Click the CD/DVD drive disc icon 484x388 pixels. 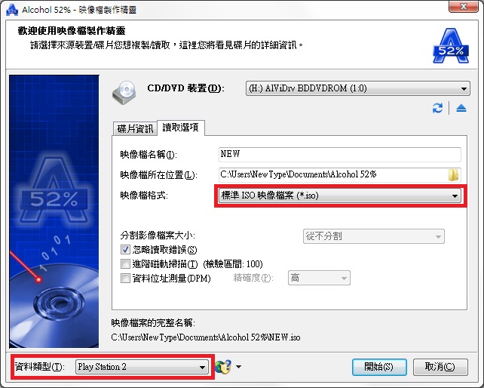click(124, 92)
